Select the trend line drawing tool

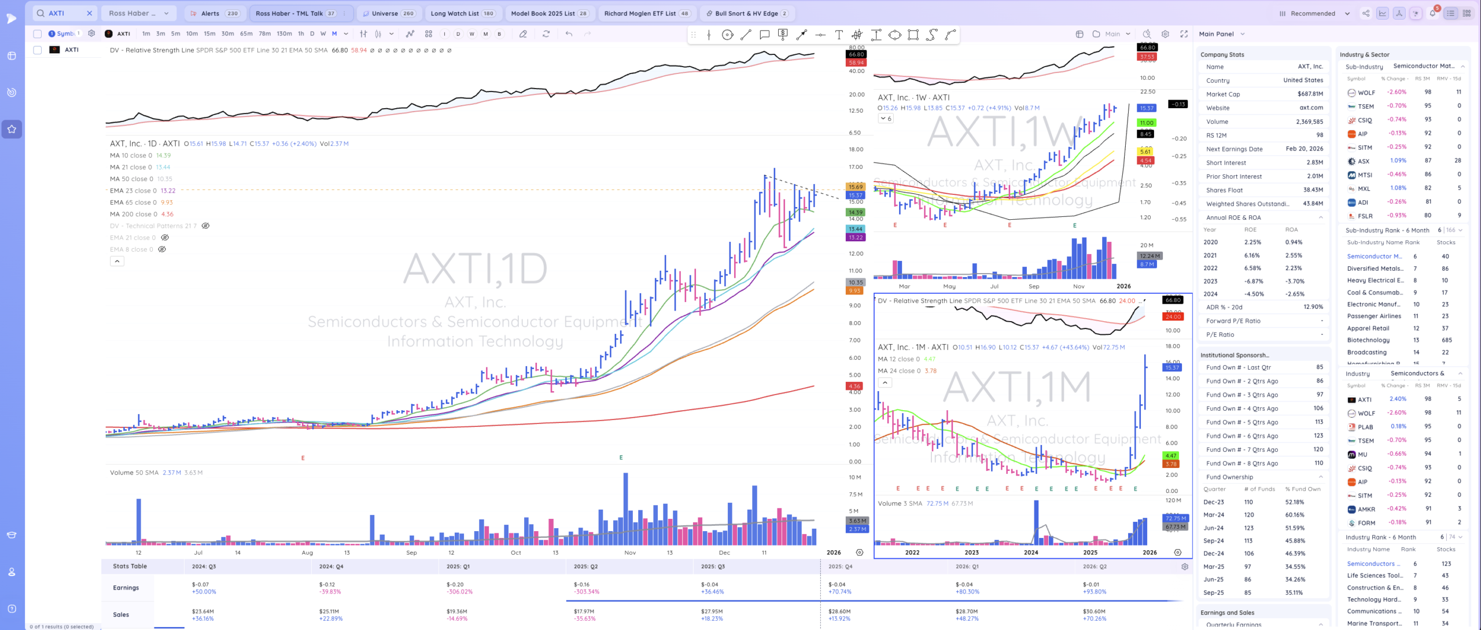click(x=746, y=35)
